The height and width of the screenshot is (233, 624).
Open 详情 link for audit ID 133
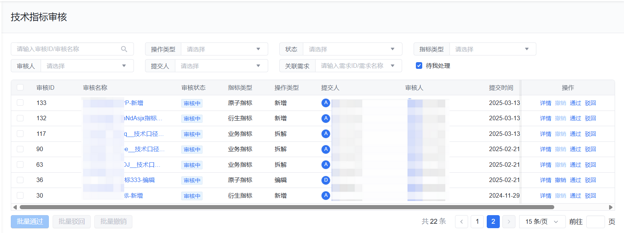click(545, 103)
